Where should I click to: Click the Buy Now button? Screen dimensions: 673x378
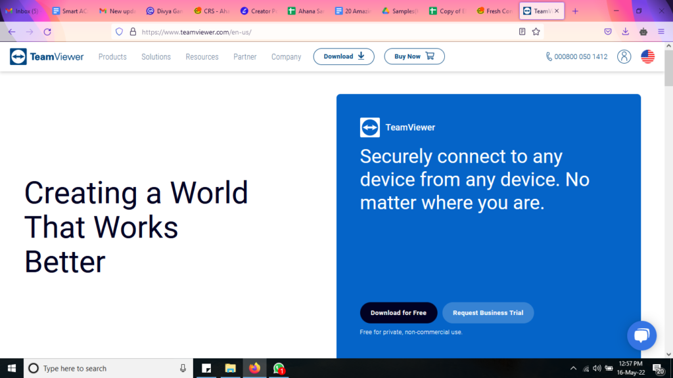(414, 56)
